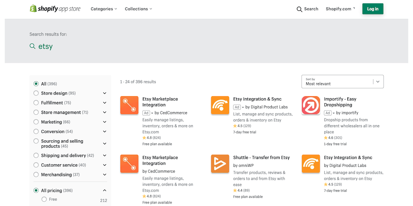413x206 pixels.
Task: Open Importify - Easy Dropshipping title link
Action: tap(340, 102)
